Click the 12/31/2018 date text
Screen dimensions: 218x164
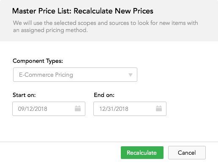click(114, 109)
